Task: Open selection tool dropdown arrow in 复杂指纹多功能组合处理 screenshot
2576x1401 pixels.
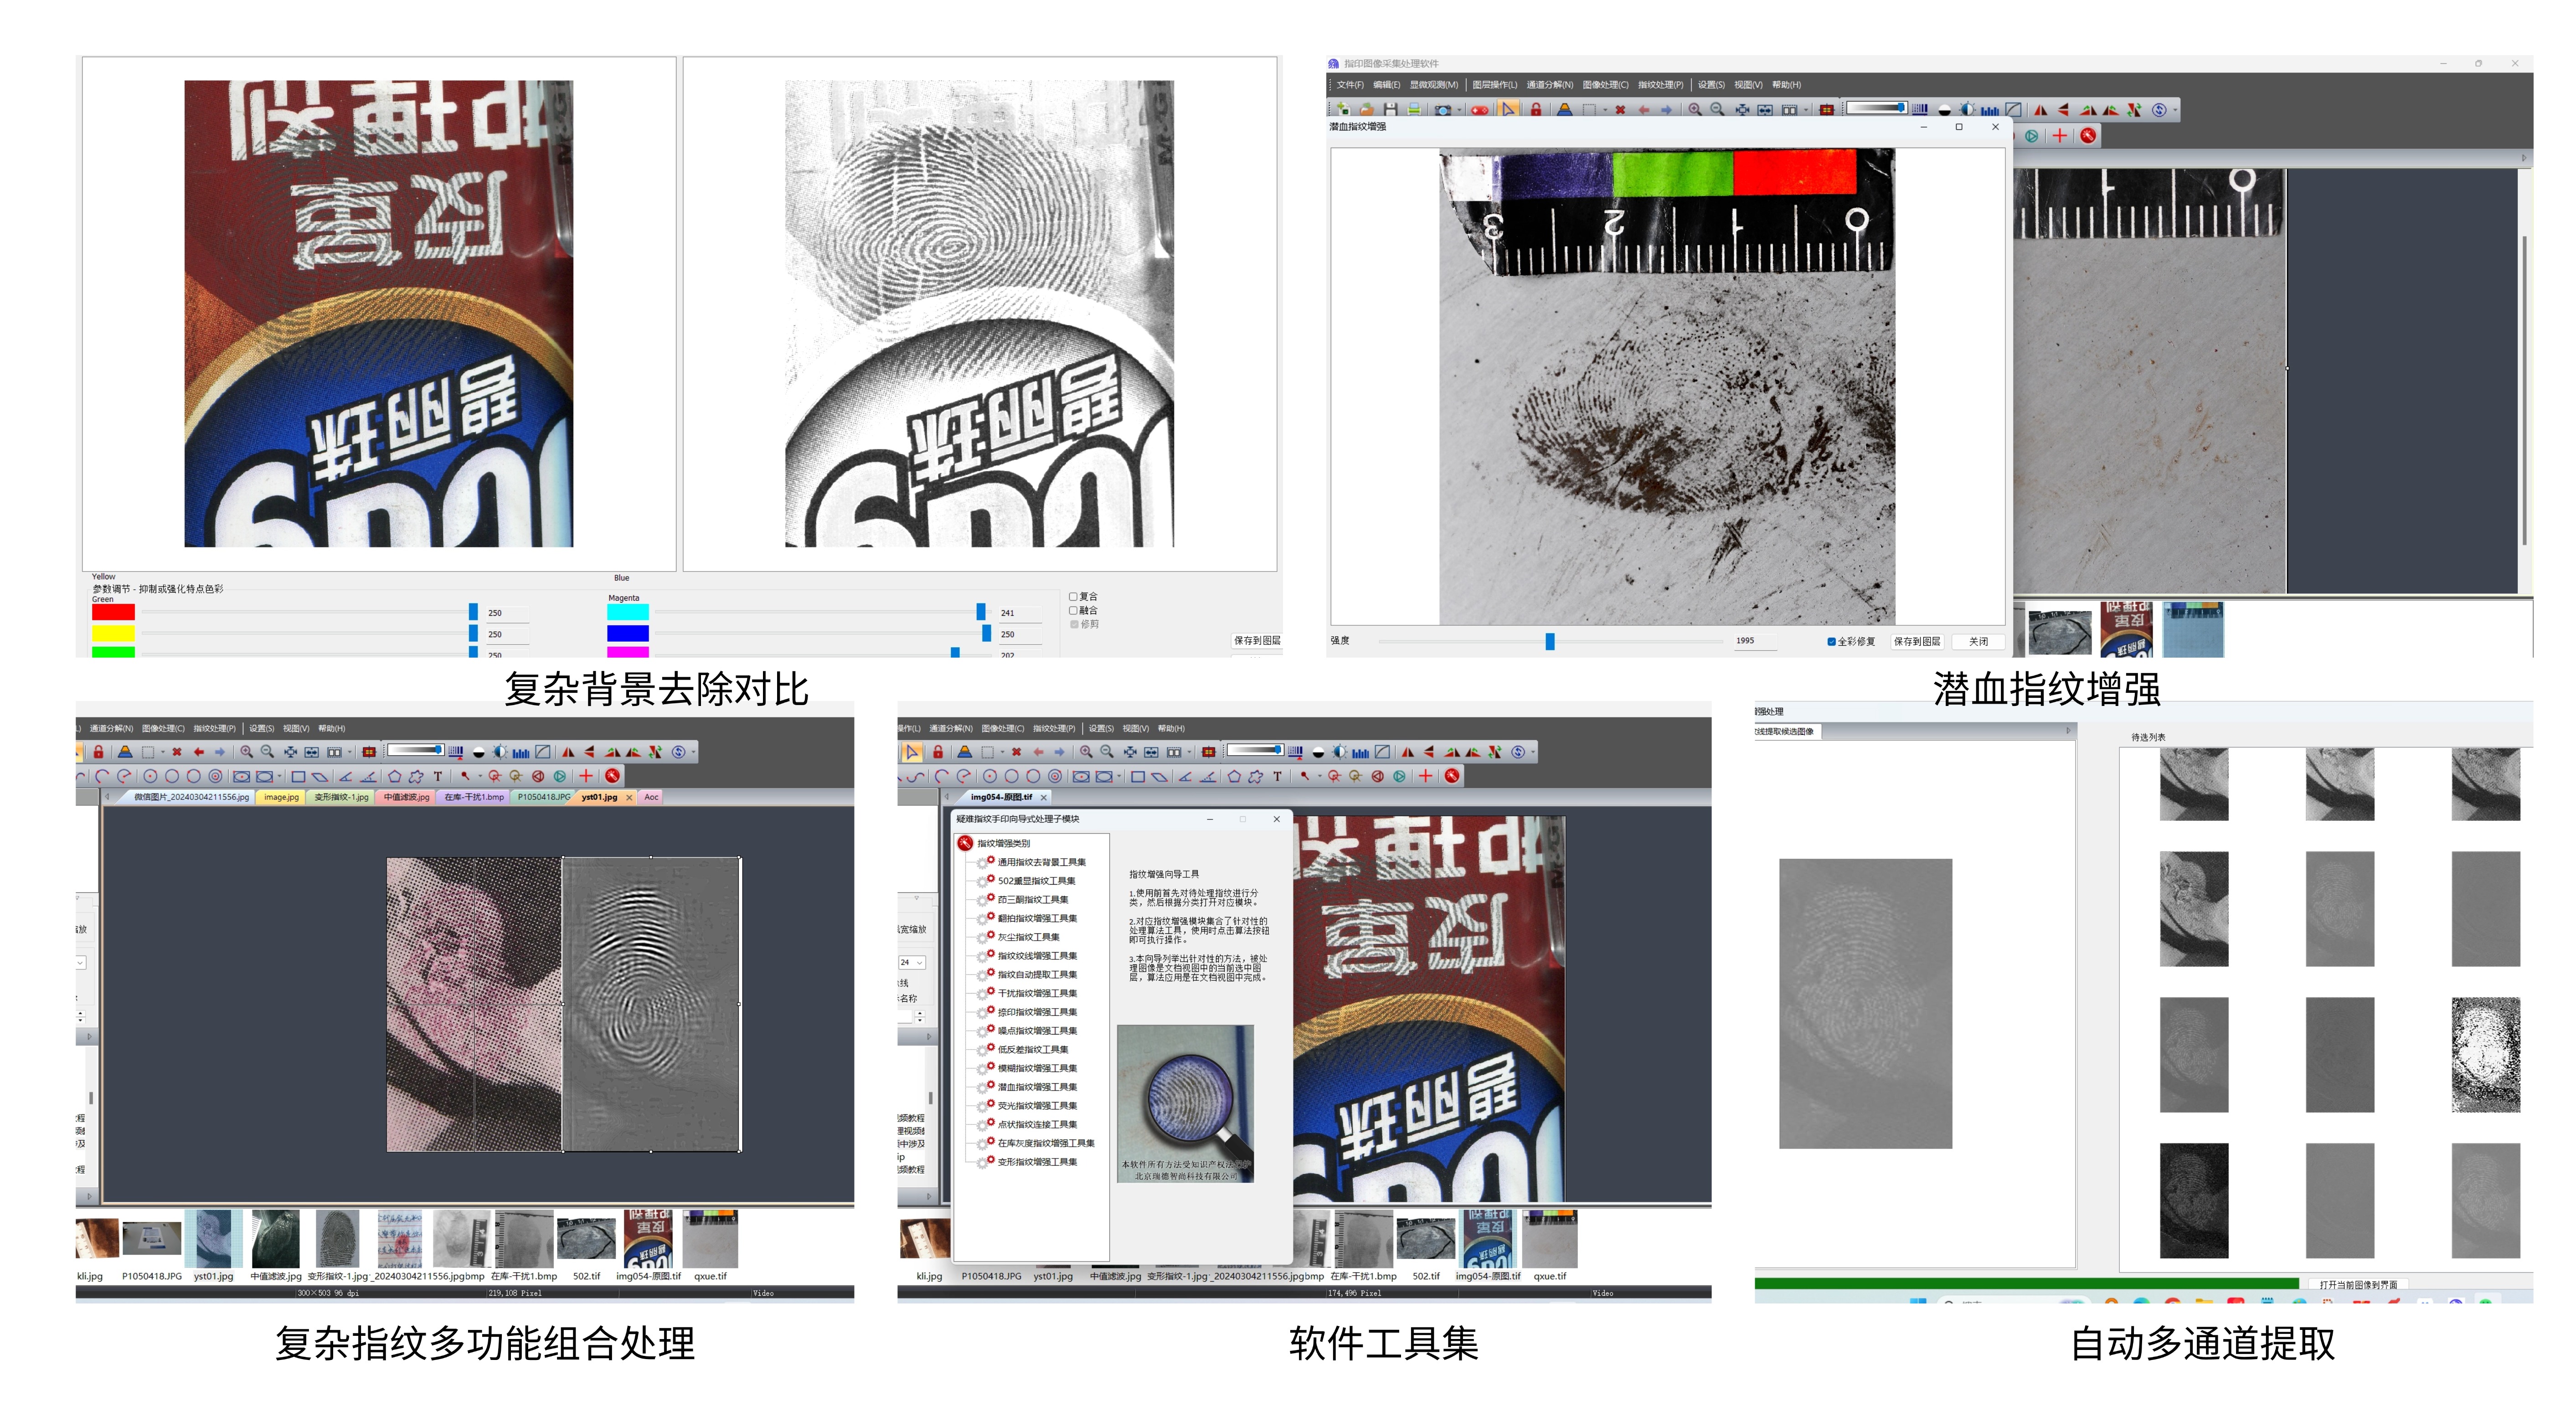Action: coord(163,753)
